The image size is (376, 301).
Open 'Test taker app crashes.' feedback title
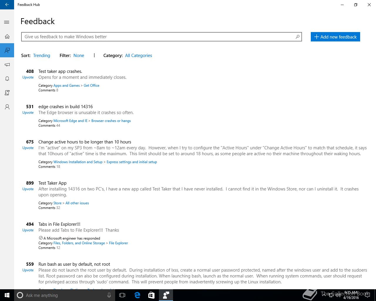(60, 71)
